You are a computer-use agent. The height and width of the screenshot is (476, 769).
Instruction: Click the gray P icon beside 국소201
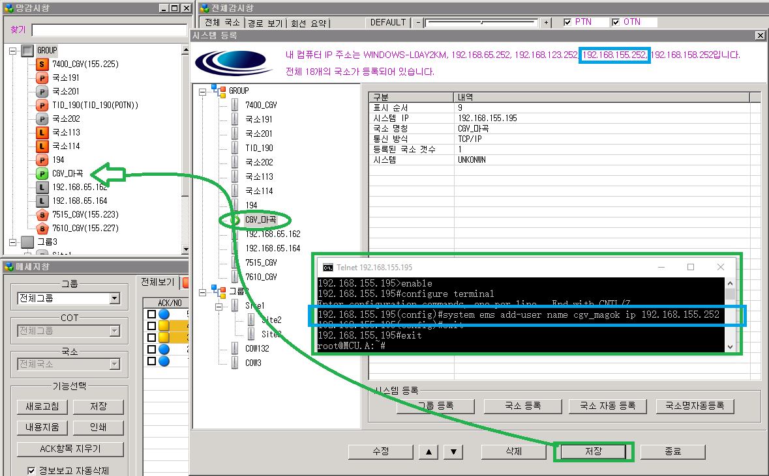pyautogui.click(x=42, y=92)
